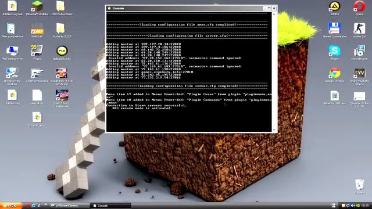The height and width of the screenshot is (209, 372).
Task: Open the Start menu button
Action: tap(11, 206)
